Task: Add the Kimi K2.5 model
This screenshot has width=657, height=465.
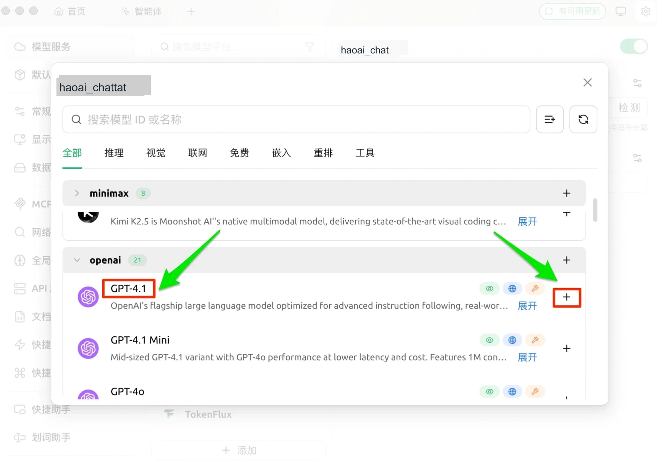Action: point(567,213)
